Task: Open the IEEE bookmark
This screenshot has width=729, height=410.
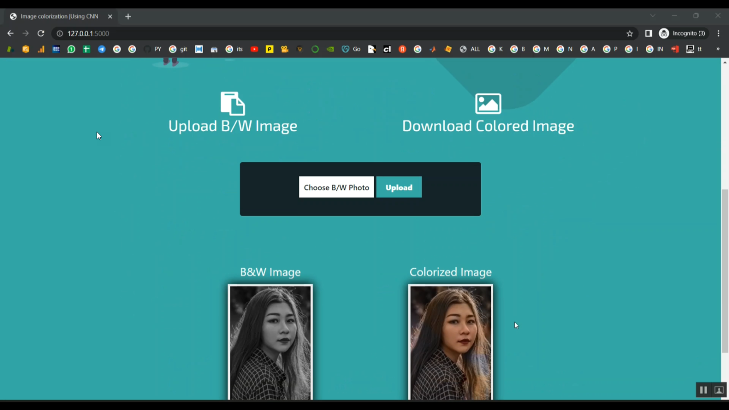Action: click(56, 49)
